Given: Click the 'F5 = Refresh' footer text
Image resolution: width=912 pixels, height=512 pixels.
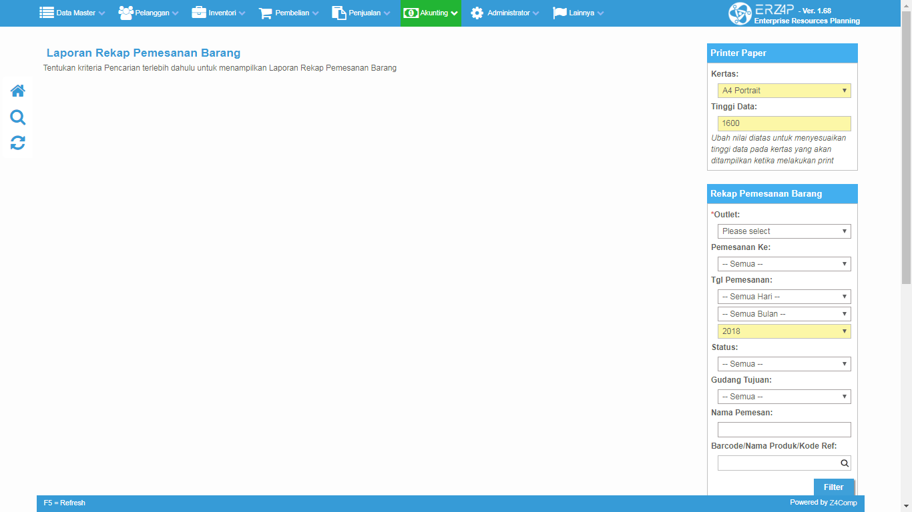Looking at the screenshot, I should (x=65, y=503).
